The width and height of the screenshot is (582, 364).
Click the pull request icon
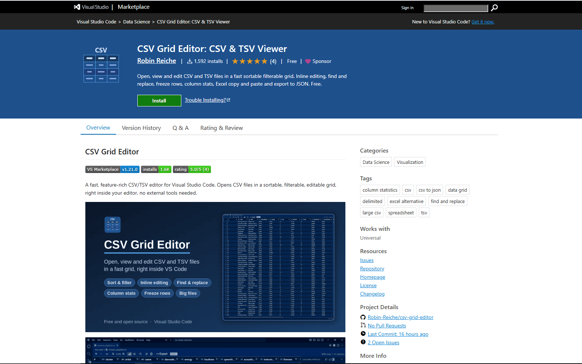tap(363, 325)
